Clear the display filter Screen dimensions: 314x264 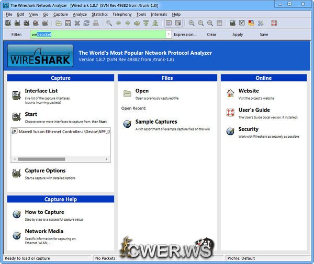[x=211, y=34]
